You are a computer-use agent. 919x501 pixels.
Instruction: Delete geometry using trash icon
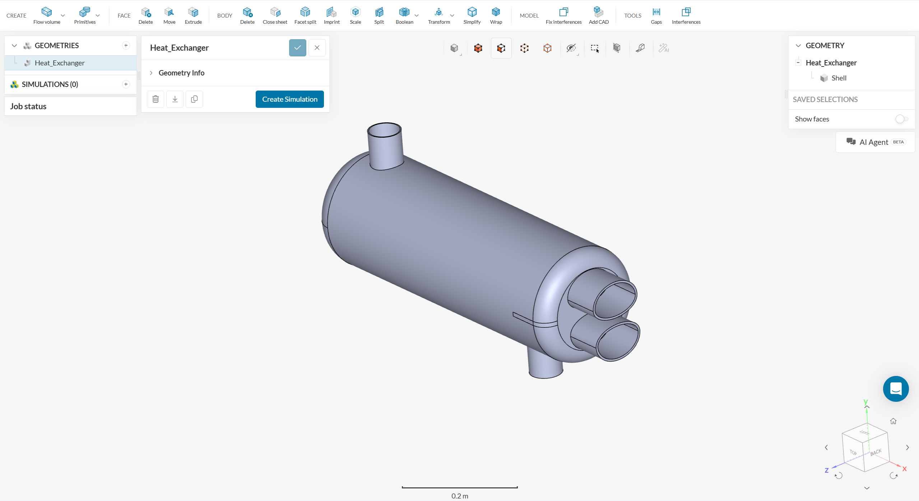click(x=156, y=99)
